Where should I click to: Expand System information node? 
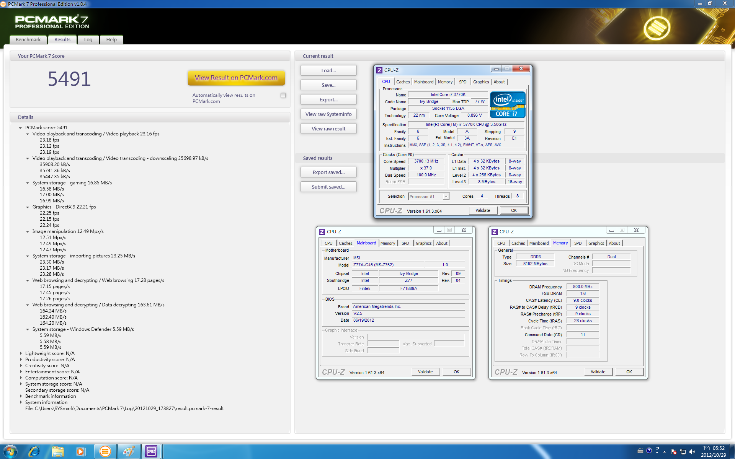pyautogui.click(x=21, y=402)
